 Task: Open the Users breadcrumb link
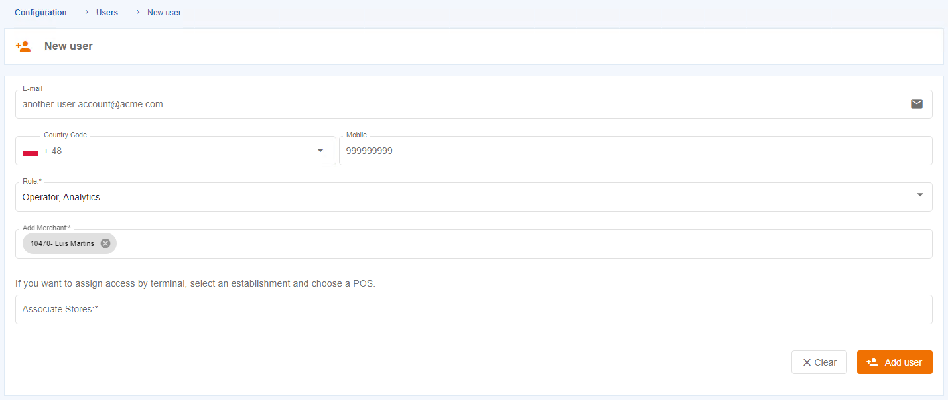pyautogui.click(x=107, y=12)
